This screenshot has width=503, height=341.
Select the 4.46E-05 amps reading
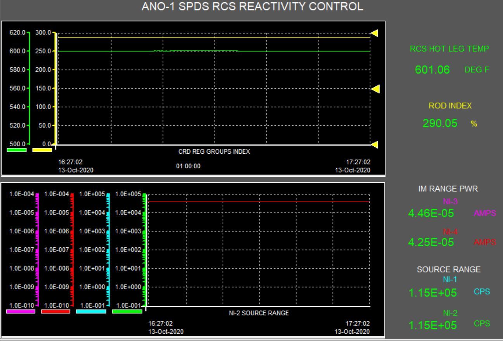pyautogui.click(x=431, y=213)
